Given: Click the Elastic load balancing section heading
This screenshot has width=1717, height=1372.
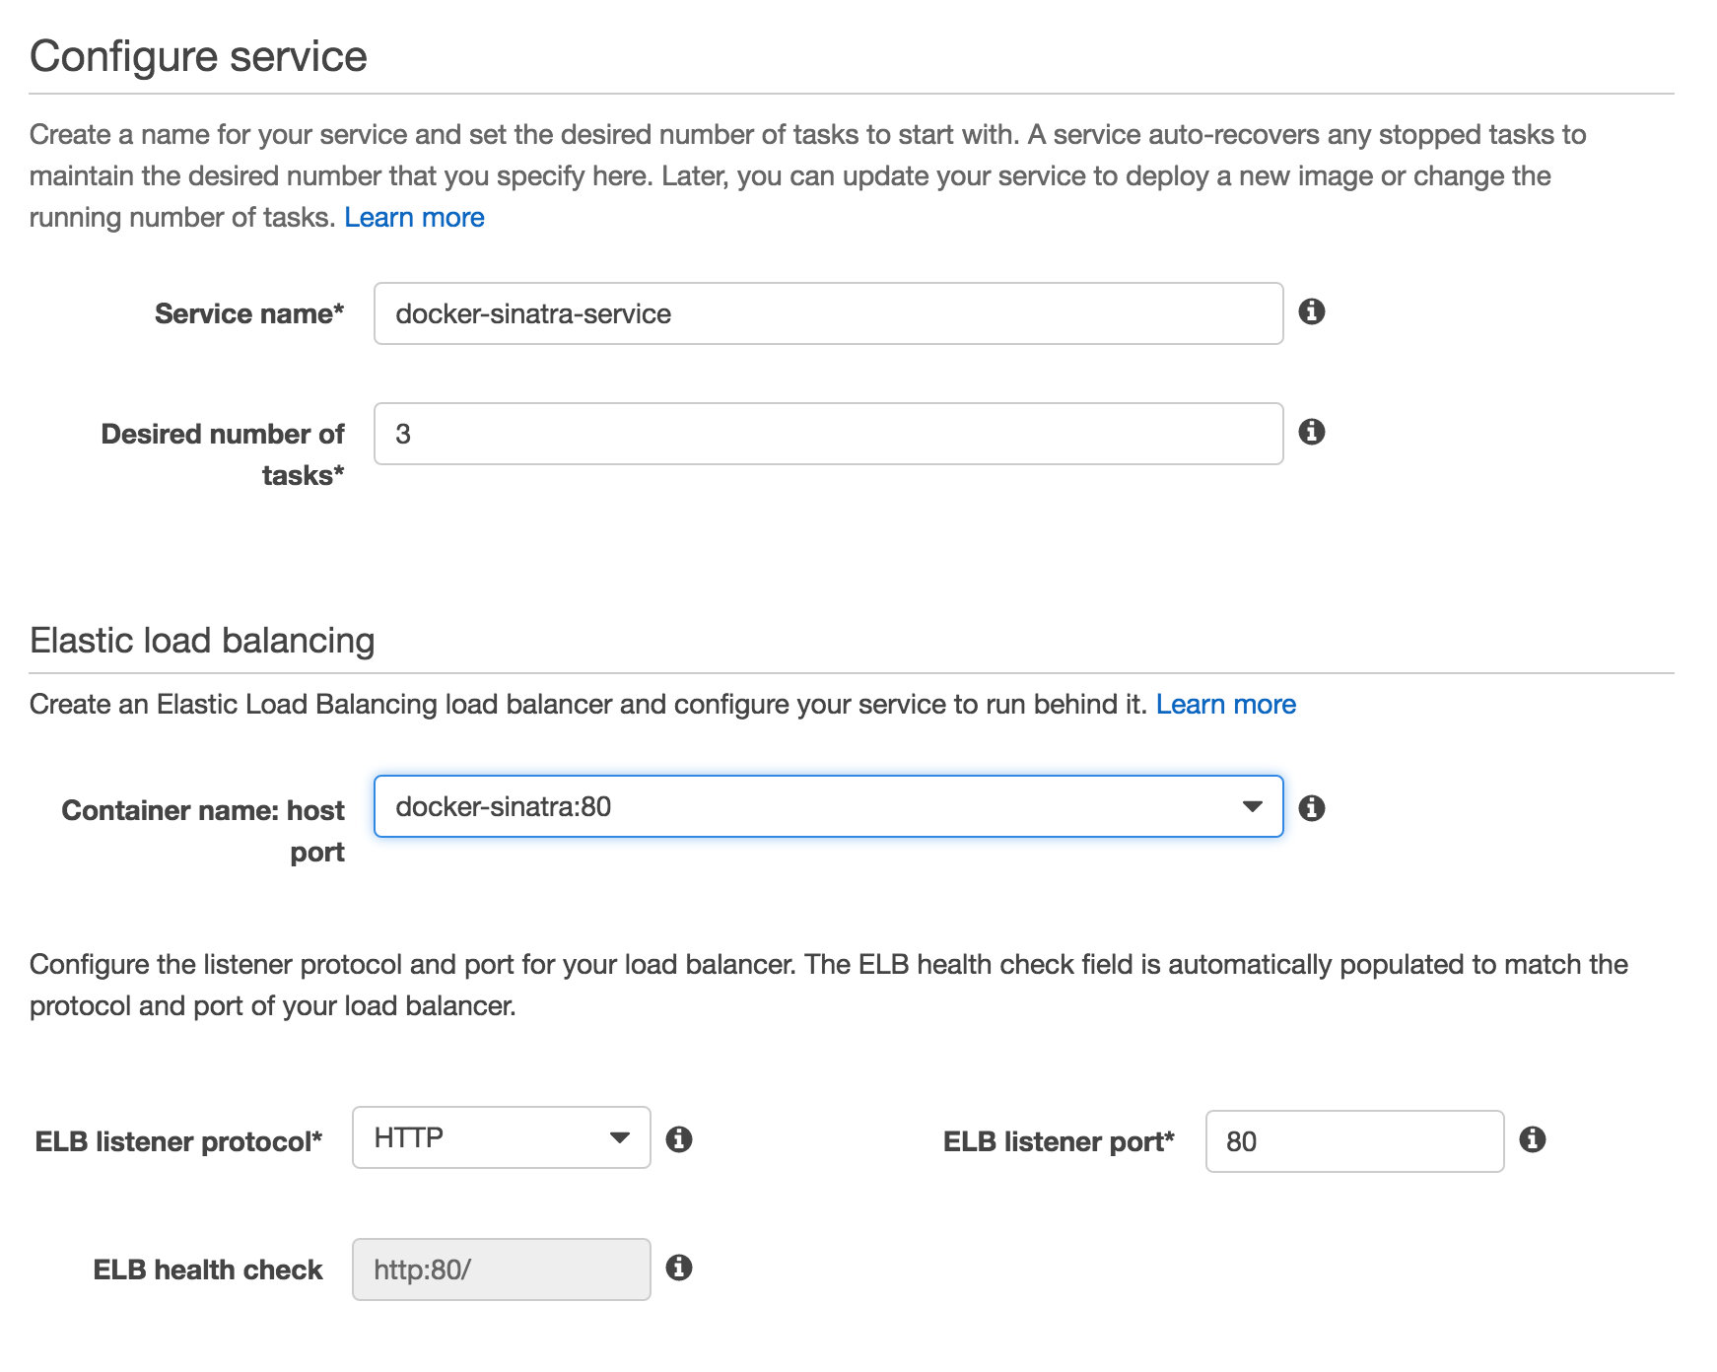Looking at the screenshot, I should tap(201, 640).
